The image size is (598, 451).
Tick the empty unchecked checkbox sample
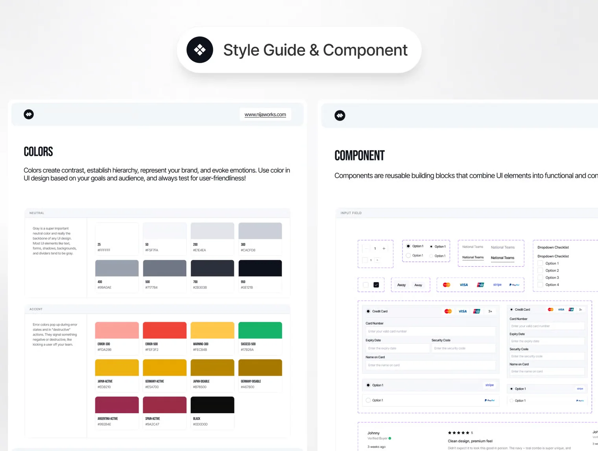coord(366,285)
